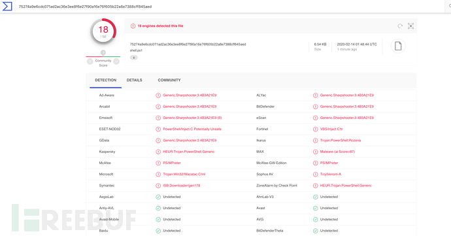The height and width of the screenshot is (236, 451).
Task: Click the VirusTotal logo icon
Action: pos(7,6)
